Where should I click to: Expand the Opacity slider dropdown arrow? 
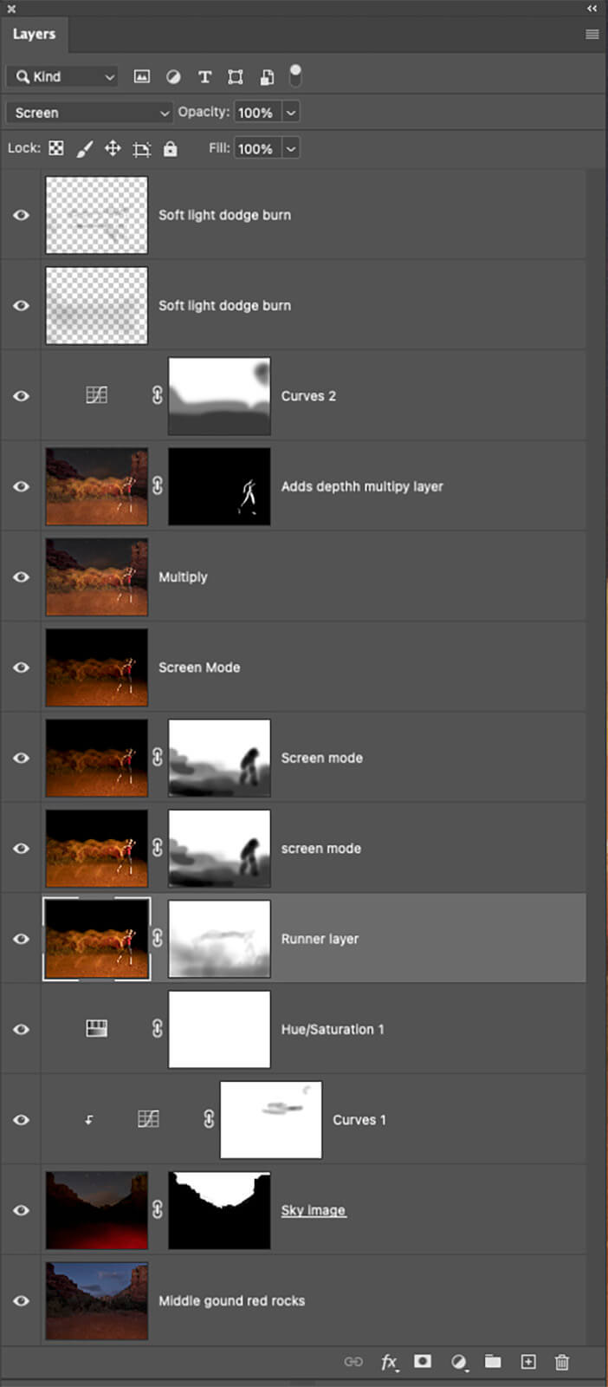point(291,113)
